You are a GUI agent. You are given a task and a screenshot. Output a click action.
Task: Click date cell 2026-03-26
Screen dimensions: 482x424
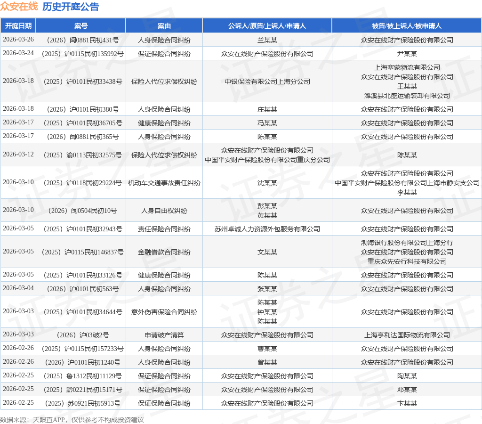pos(18,40)
